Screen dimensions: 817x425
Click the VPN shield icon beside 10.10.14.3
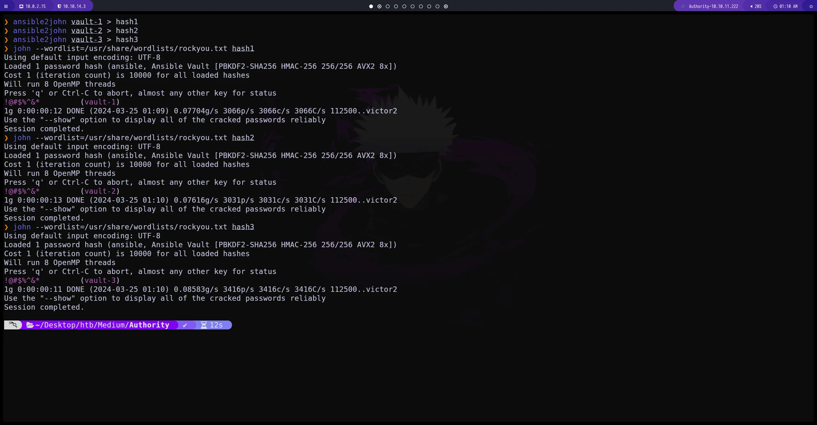(x=59, y=6)
